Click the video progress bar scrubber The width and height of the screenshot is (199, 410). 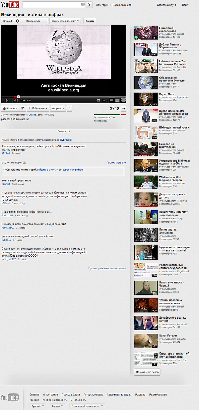click(x=18, y=97)
